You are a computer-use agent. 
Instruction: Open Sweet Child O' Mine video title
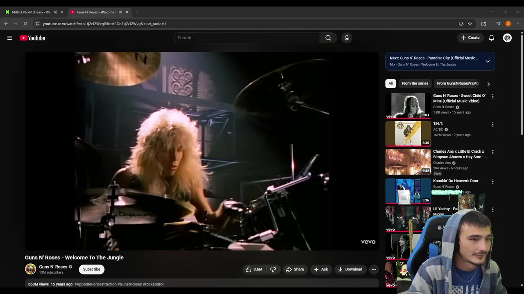point(459,98)
